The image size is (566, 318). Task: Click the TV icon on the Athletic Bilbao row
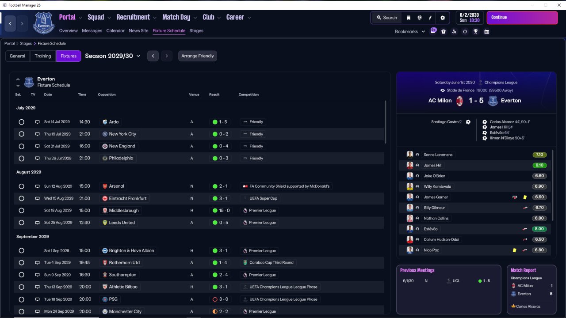point(38,287)
